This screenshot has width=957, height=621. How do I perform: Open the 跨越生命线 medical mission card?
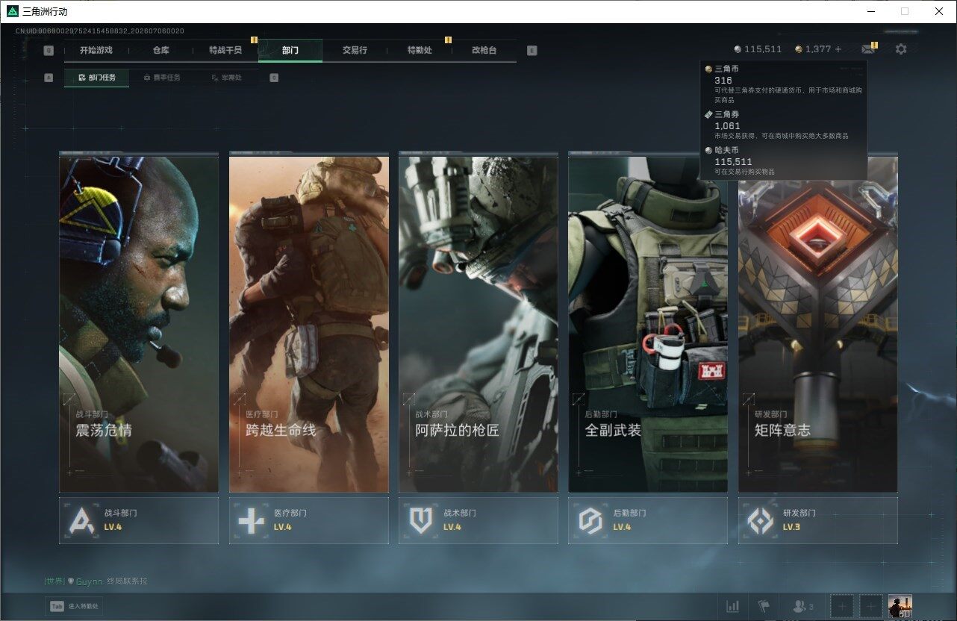309,322
